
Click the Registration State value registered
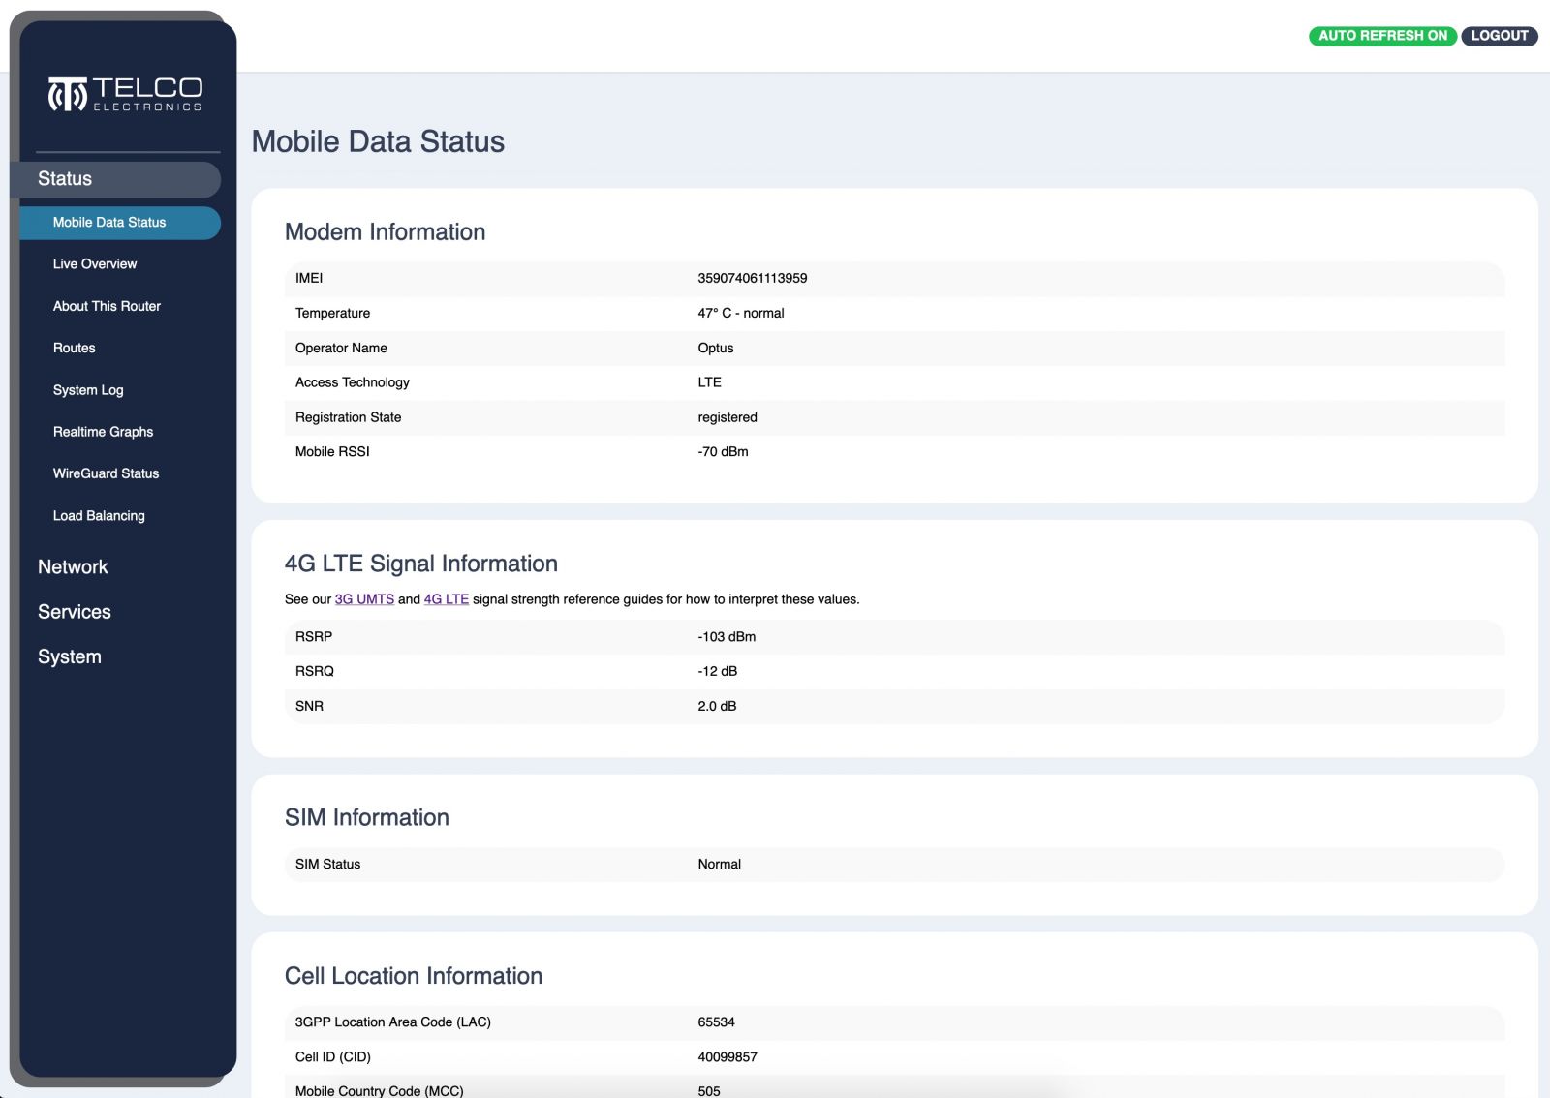728,417
